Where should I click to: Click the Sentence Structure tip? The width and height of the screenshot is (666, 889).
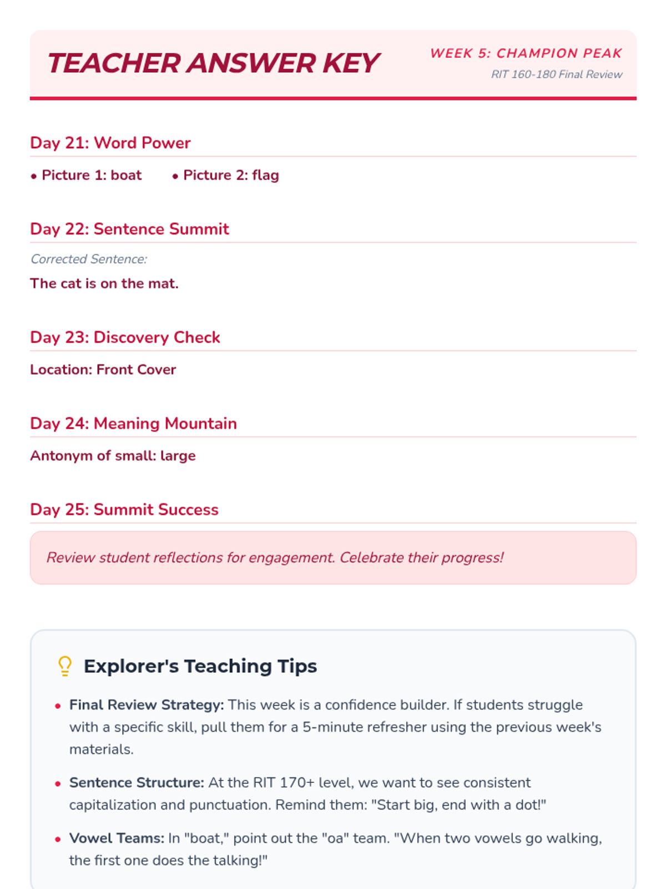pos(307,793)
